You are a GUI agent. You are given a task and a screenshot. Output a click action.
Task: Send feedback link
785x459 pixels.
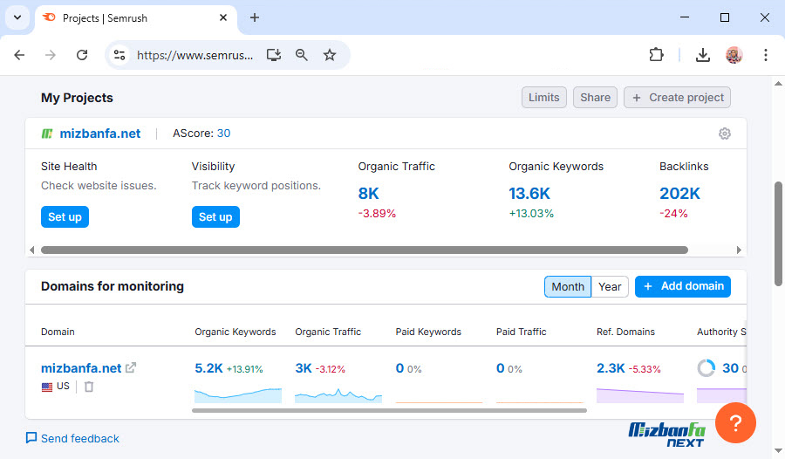(72, 438)
